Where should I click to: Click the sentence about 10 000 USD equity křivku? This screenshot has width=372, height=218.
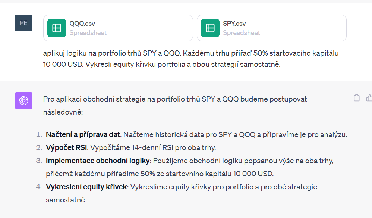tap(161, 64)
